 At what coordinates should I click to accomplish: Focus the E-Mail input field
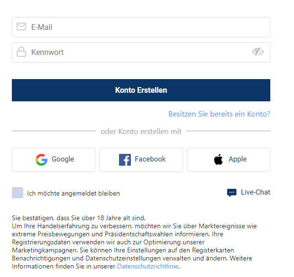pos(142,27)
